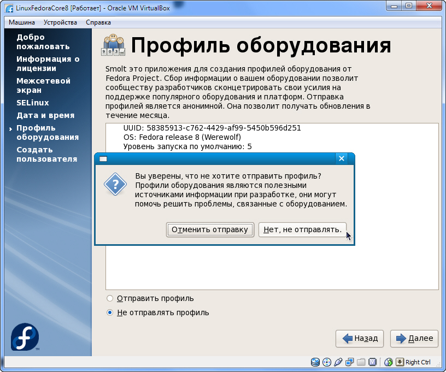446x372 pixels.
Task: Click the UUID line in the profile box
Action: [x=212, y=128]
